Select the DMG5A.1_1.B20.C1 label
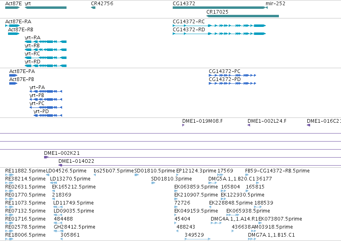Viewport: 341px width, 241px height. (x=232, y=179)
